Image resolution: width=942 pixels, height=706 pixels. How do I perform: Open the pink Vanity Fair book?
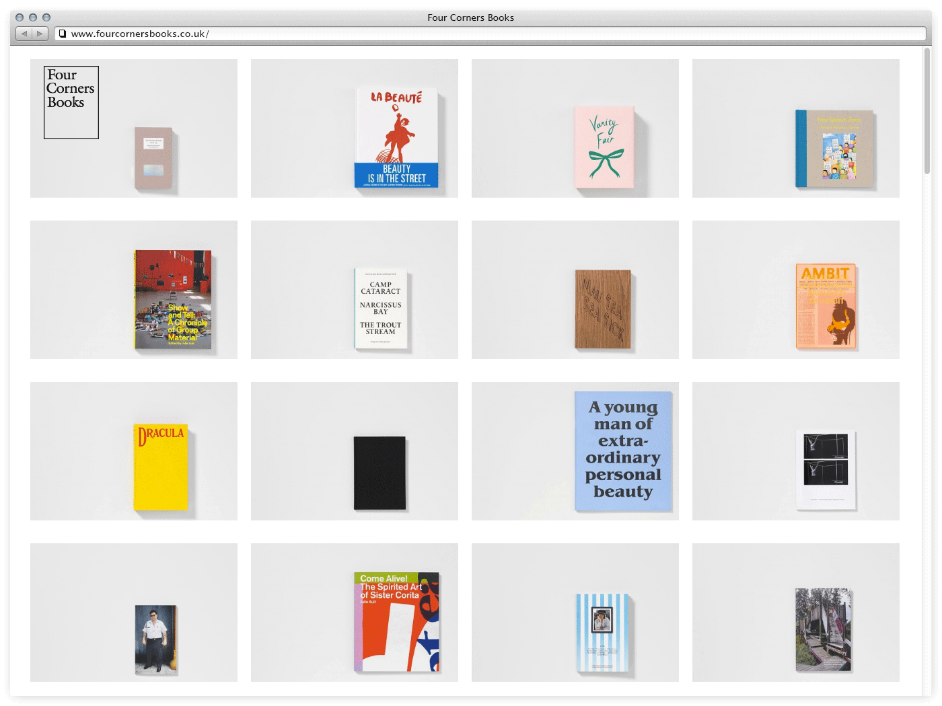(x=604, y=147)
